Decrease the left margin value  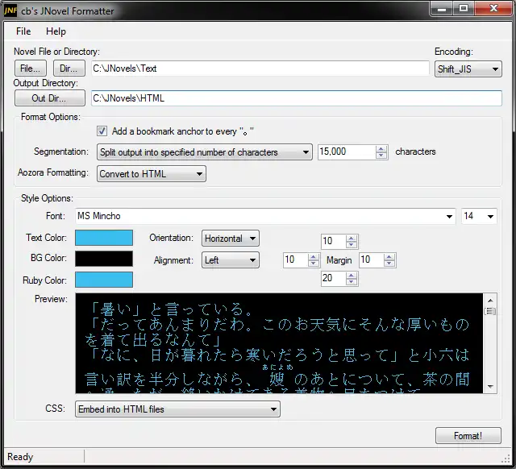point(314,264)
